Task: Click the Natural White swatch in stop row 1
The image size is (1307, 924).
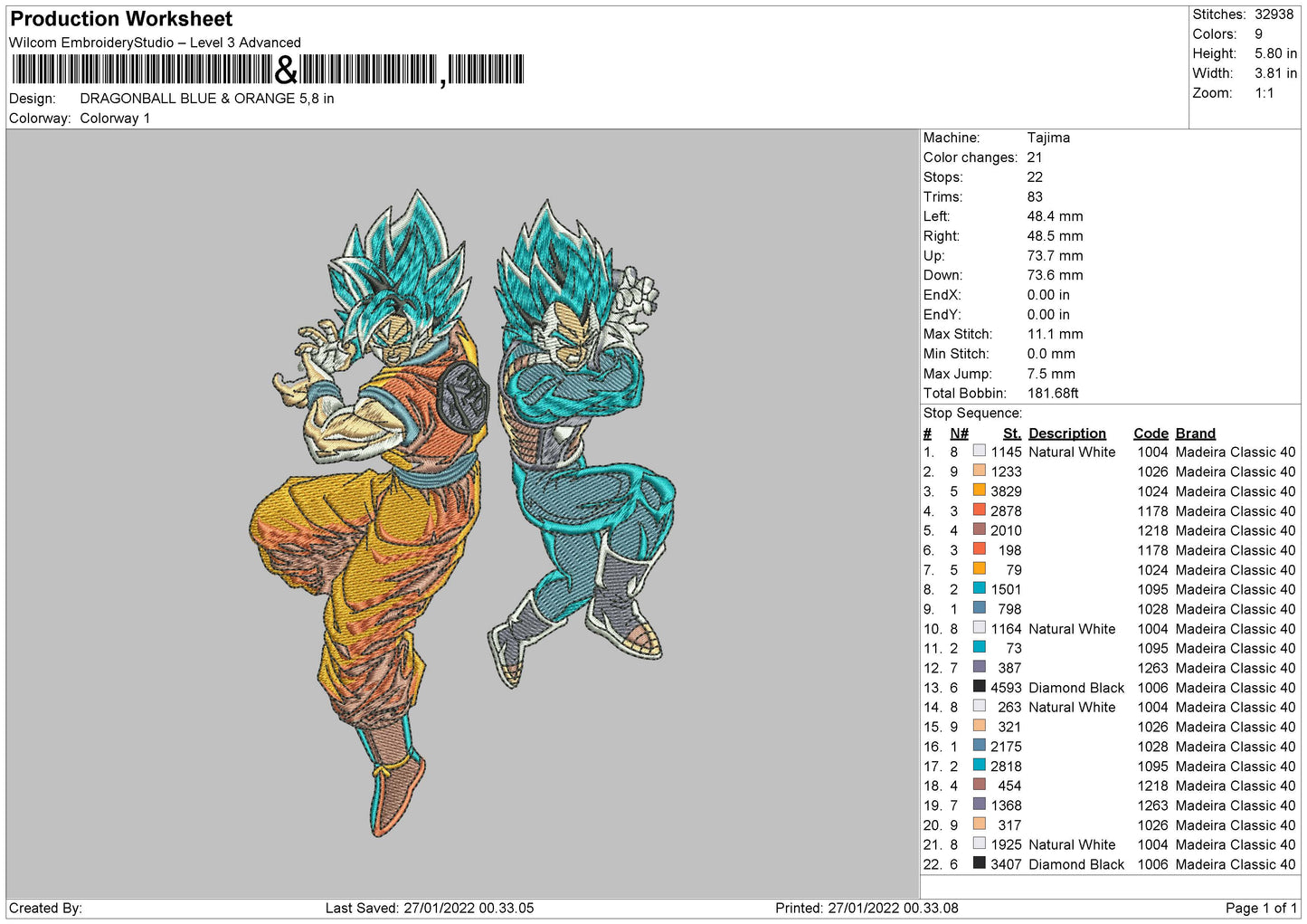Action: click(x=979, y=451)
